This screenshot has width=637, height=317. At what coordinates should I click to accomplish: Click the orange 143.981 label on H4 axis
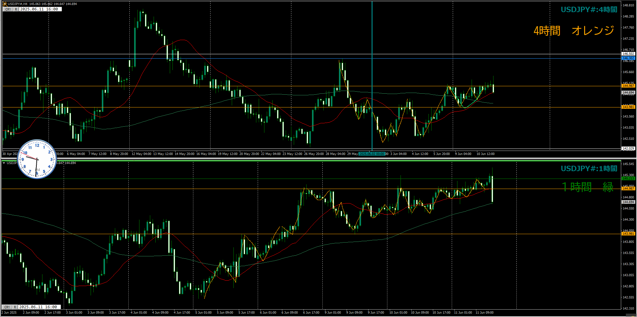[628, 107]
